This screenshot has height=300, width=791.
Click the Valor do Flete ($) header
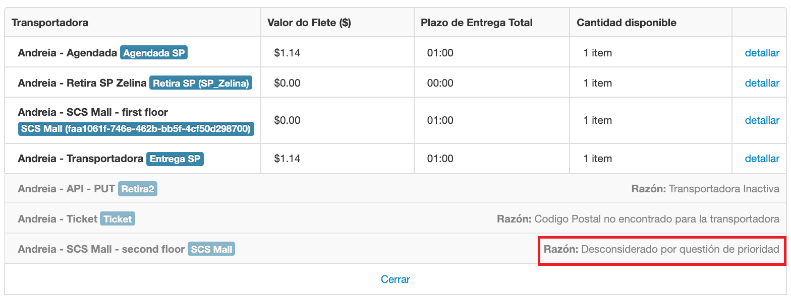point(309,23)
